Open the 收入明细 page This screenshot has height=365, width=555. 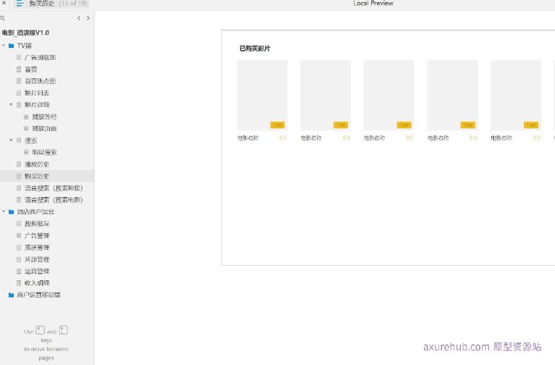click(37, 283)
